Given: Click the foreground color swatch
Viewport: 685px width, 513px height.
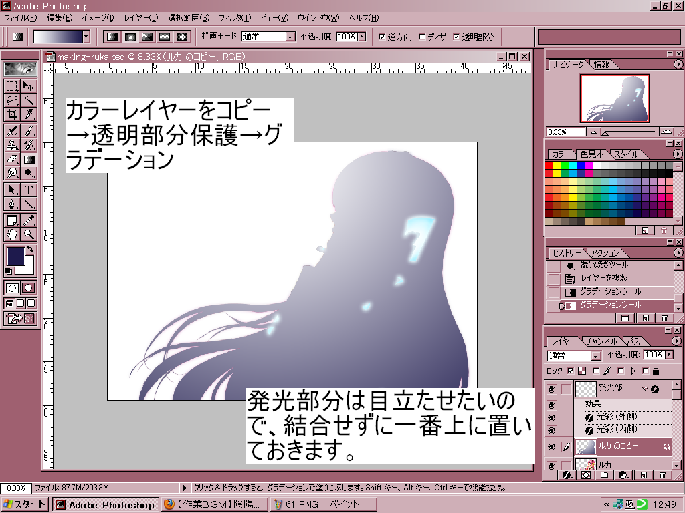Looking at the screenshot, I should [x=15, y=256].
